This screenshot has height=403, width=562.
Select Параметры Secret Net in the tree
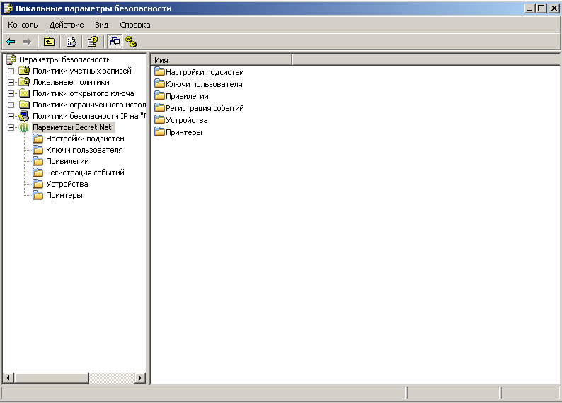pos(72,127)
